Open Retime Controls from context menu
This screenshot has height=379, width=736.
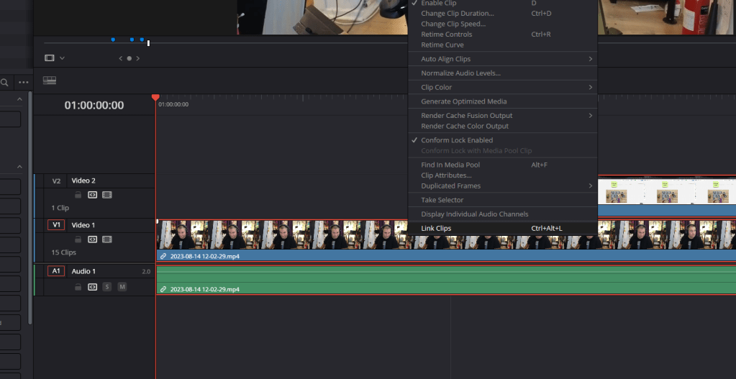tap(502, 35)
